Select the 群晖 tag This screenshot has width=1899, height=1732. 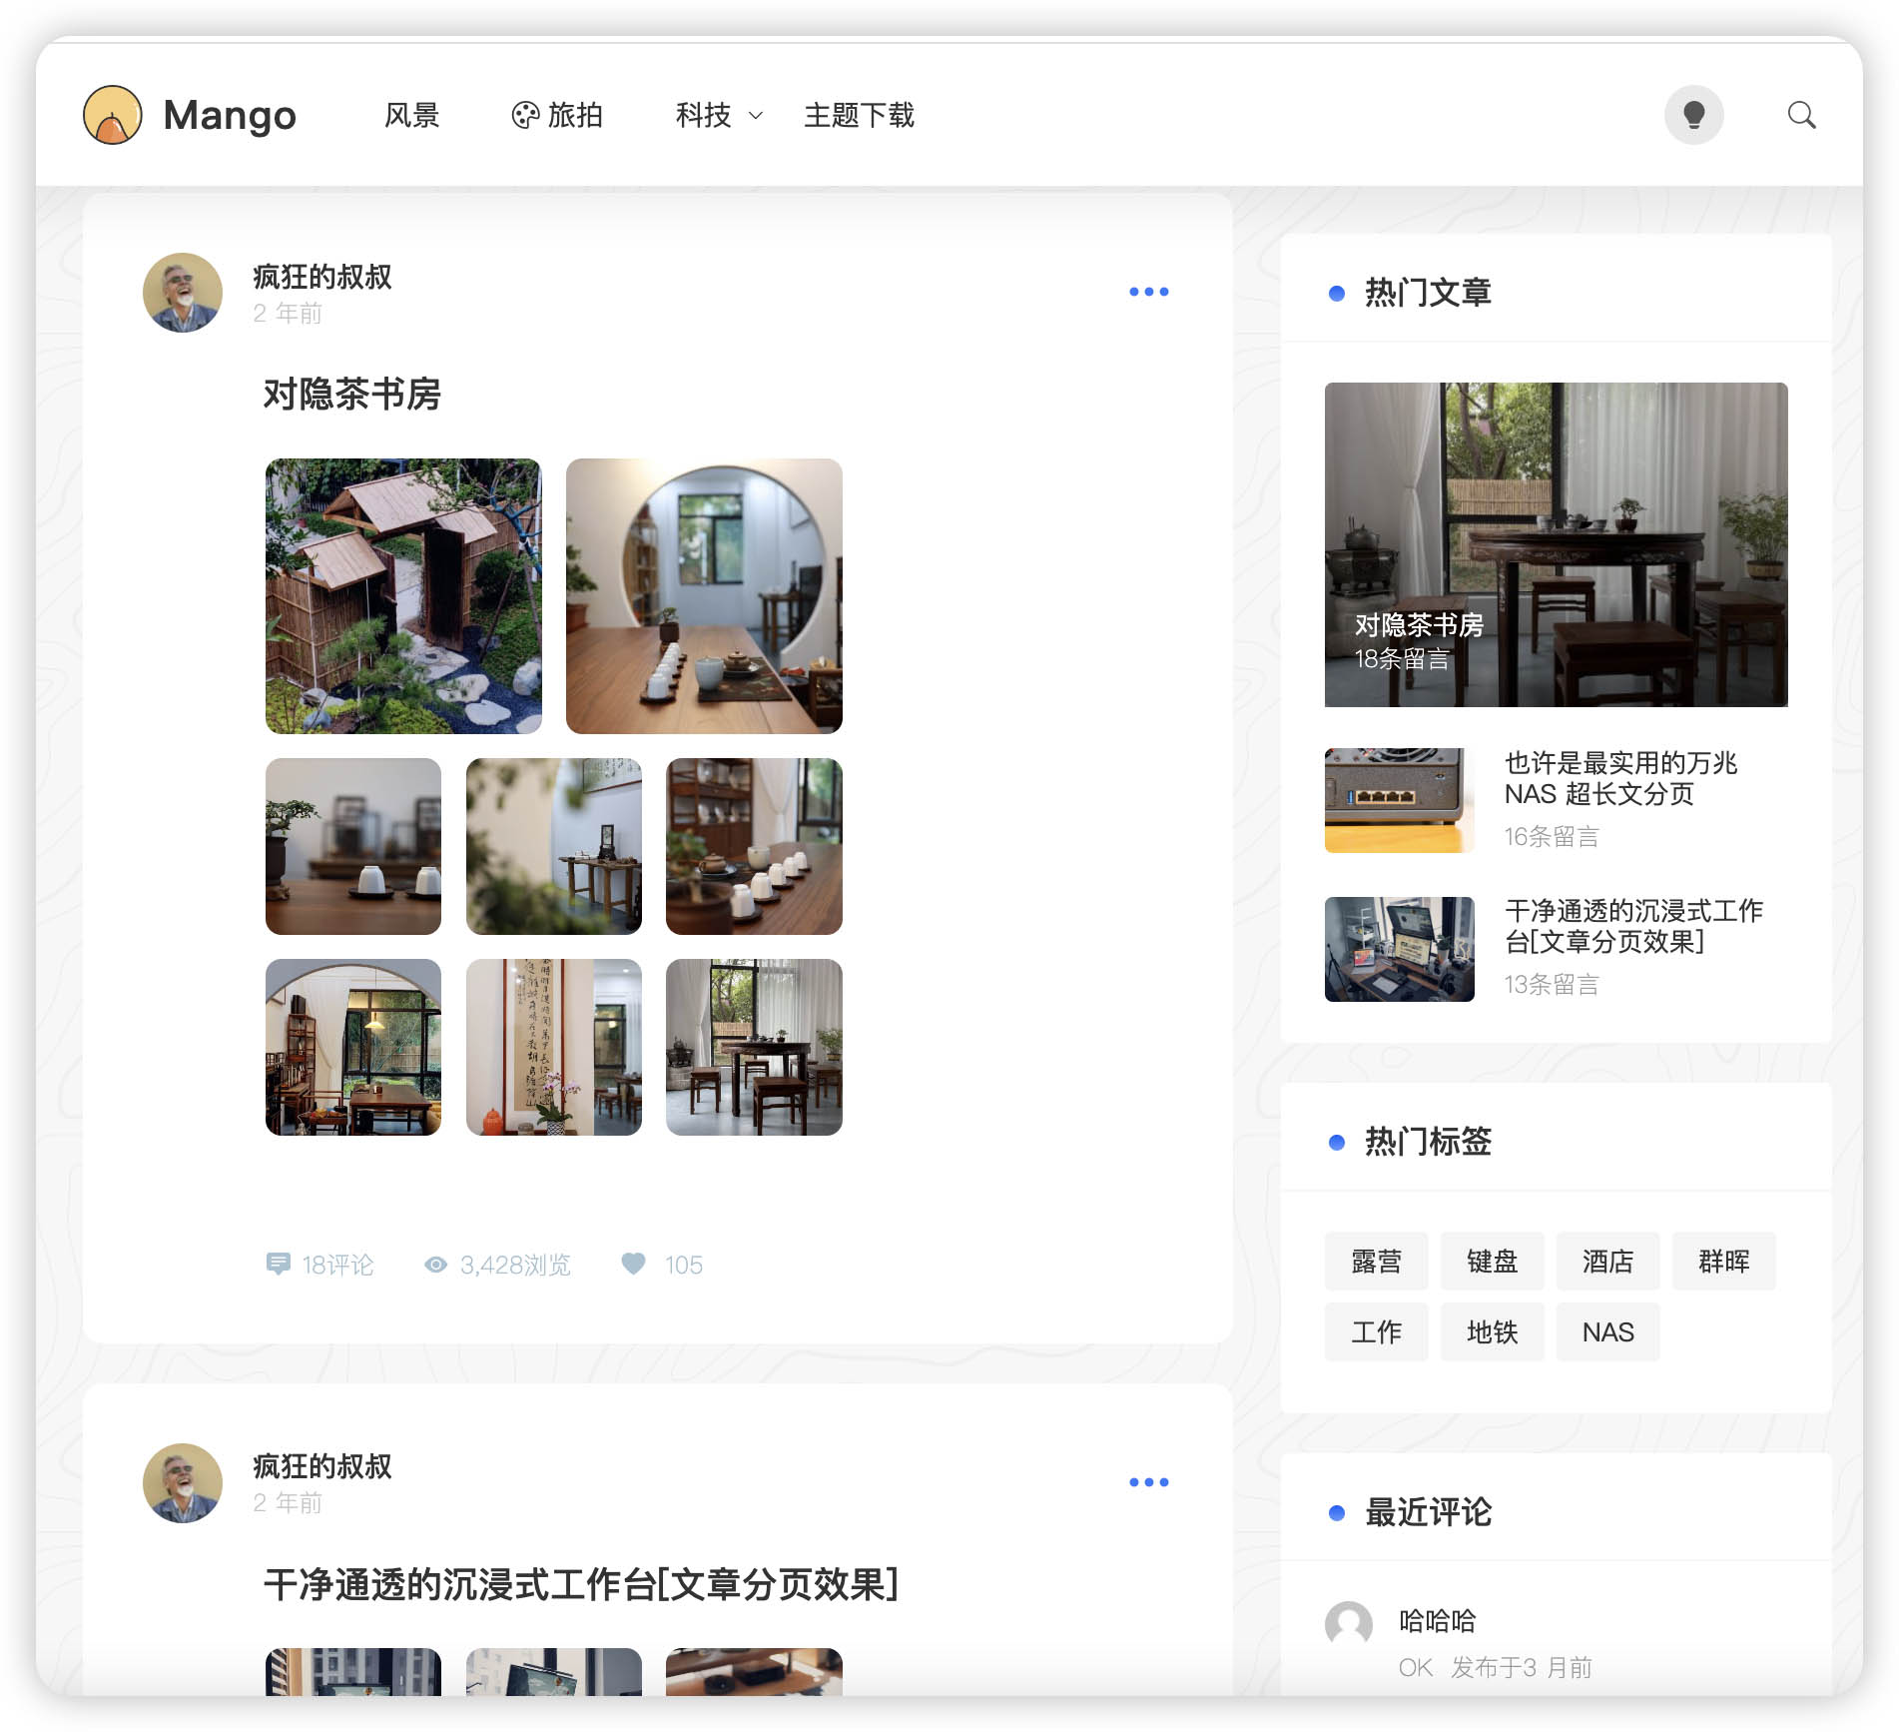1724,1262
